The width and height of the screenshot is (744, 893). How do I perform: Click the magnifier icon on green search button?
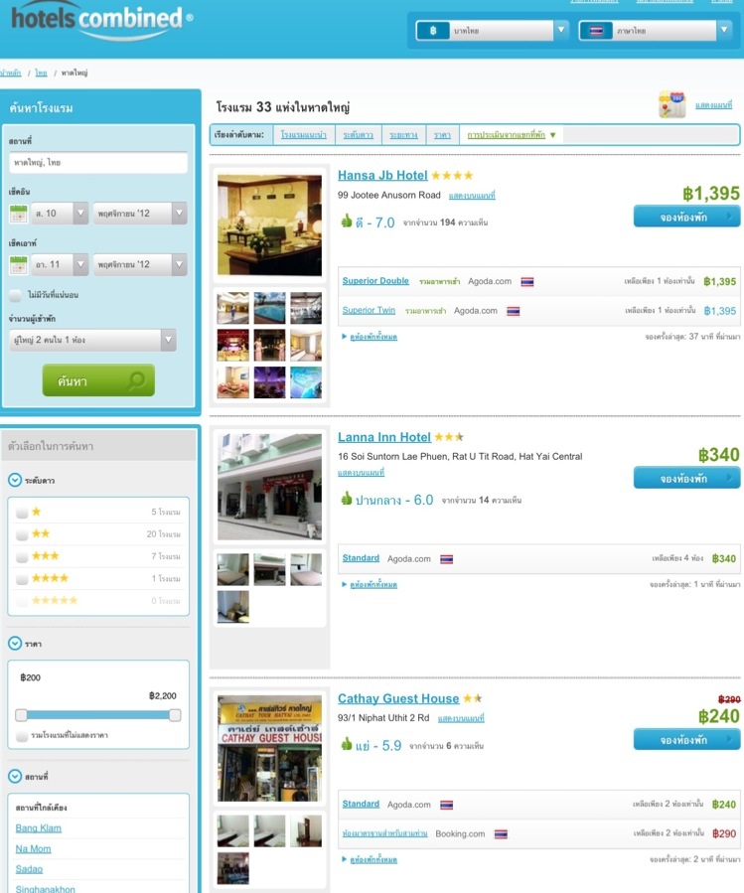(x=136, y=379)
